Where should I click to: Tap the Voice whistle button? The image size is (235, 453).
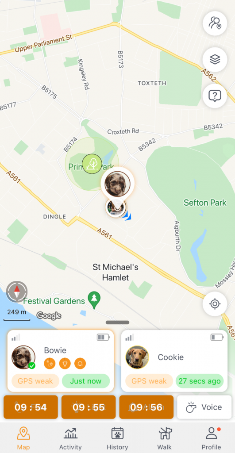(x=204, y=407)
